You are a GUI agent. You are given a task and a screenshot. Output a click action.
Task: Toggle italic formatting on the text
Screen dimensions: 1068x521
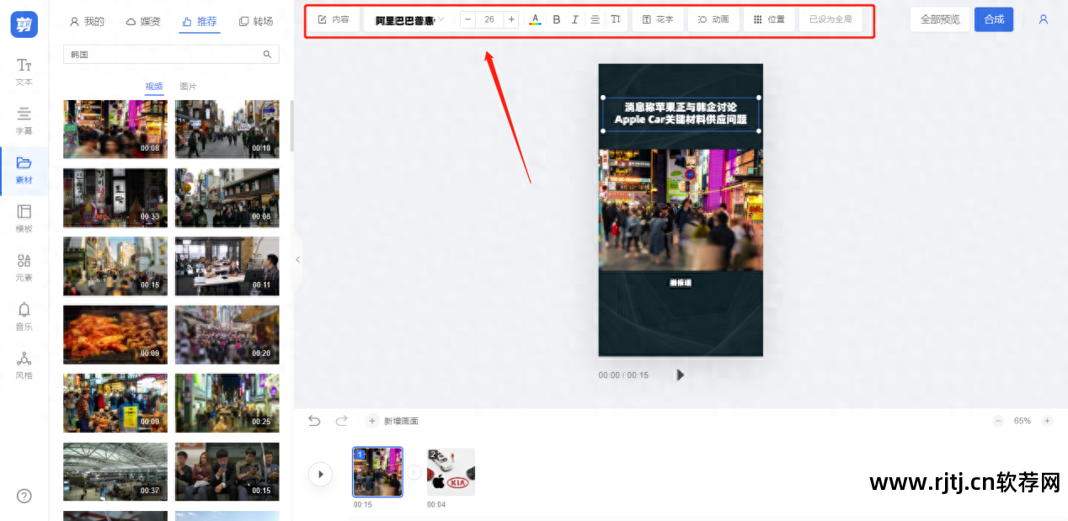tap(574, 19)
